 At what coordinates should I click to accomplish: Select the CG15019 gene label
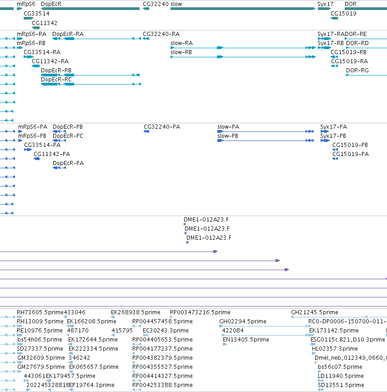[343, 14]
